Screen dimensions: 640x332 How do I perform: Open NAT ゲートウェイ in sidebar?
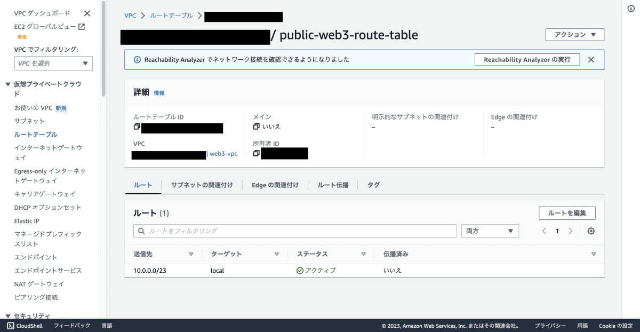pos(39,284)
